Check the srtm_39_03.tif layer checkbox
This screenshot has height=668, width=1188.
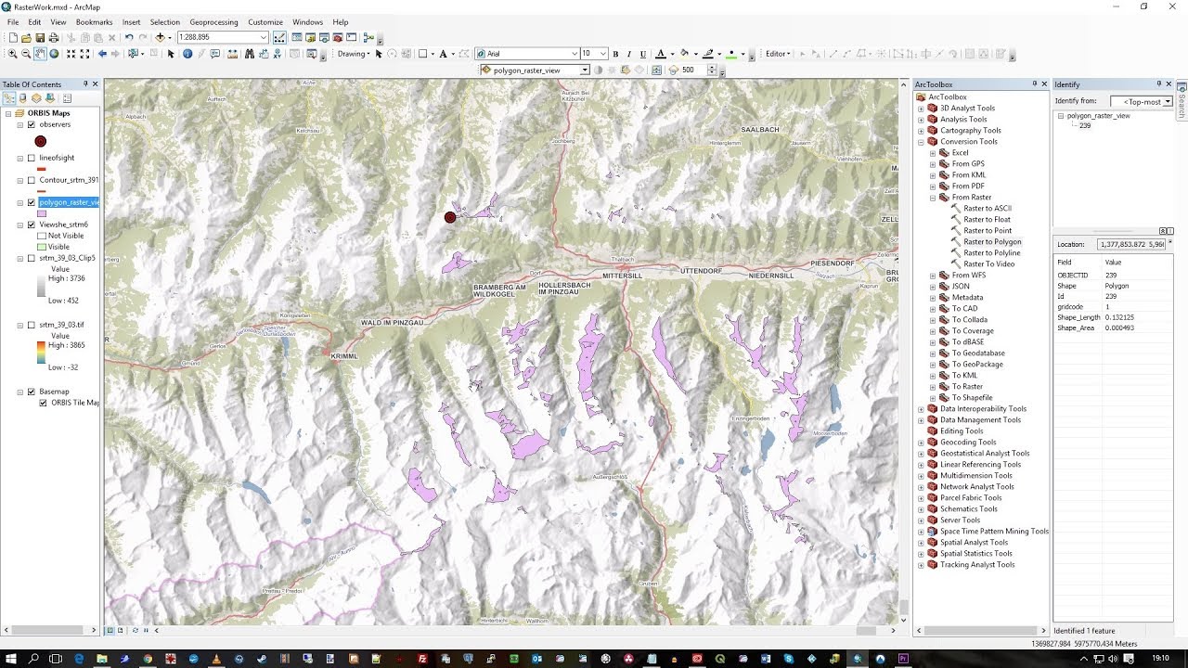click(32, 325)
